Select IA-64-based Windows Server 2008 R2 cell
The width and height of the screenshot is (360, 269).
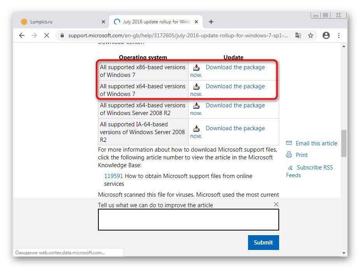pos(143,132)
